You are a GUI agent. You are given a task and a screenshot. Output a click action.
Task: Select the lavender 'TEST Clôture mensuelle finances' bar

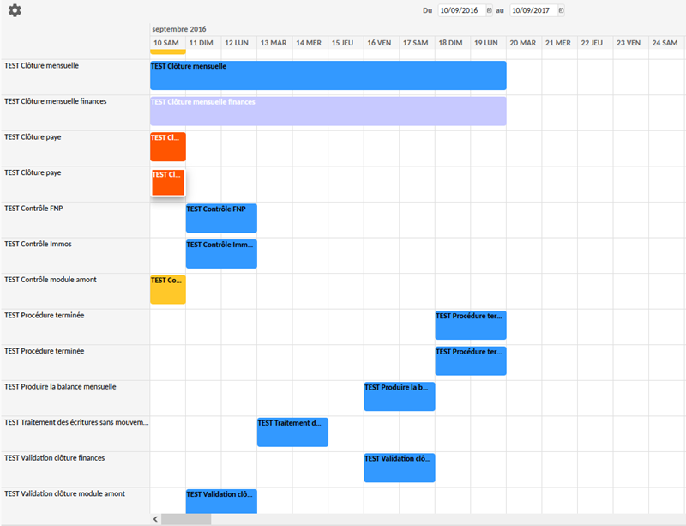pos(328,111)
